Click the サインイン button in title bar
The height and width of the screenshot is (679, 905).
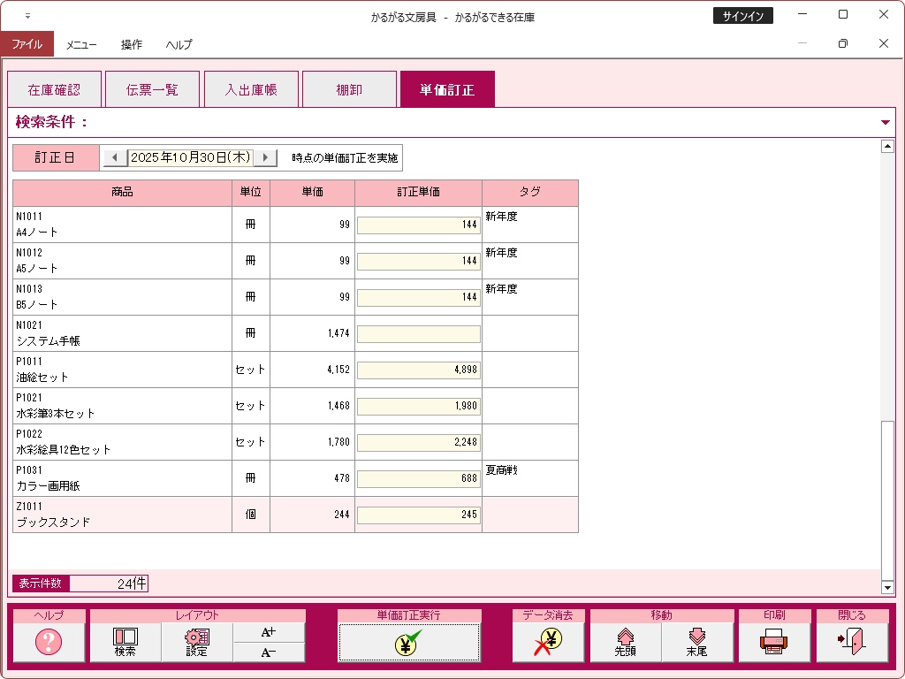742,16
